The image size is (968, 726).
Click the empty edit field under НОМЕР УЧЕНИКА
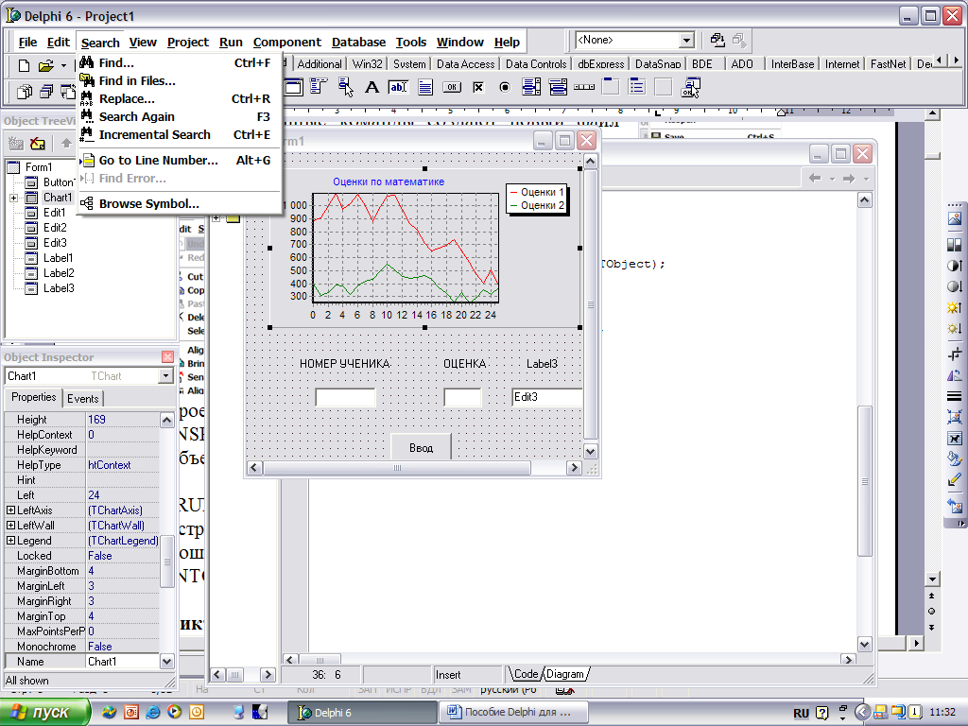(345, 398)
